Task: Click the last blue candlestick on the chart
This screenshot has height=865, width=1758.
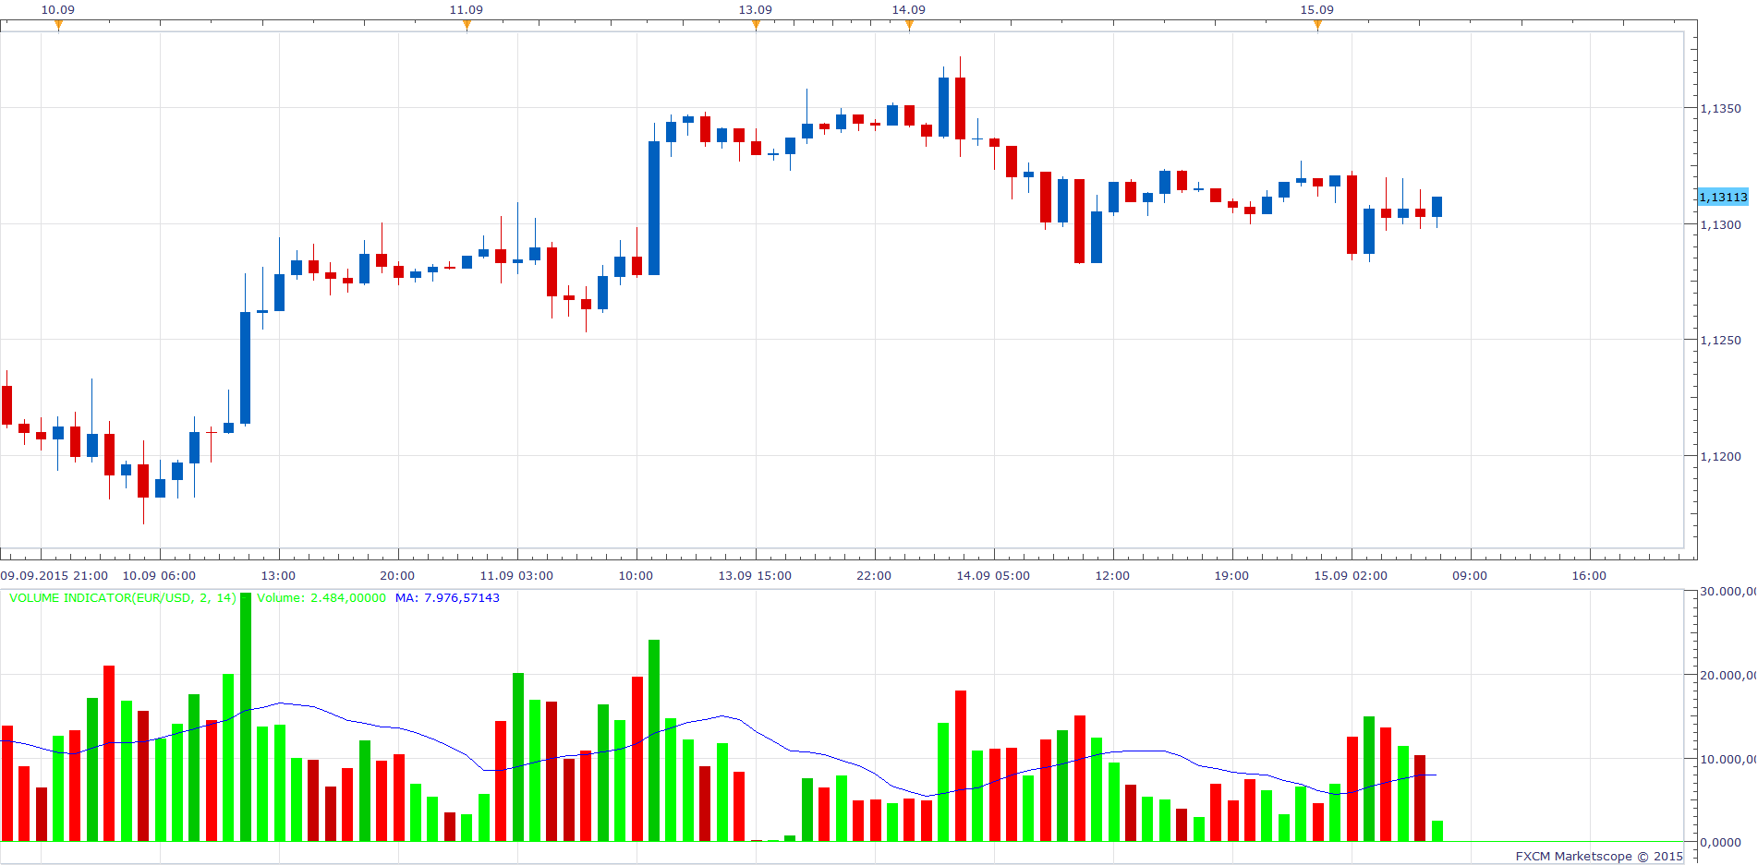Action: [1437, 207]
